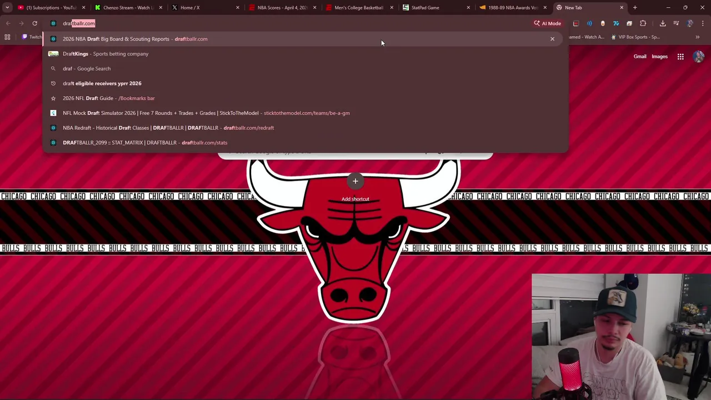
Task: Click the AI Mode button in address bar
Action: (x=548, y=23)
